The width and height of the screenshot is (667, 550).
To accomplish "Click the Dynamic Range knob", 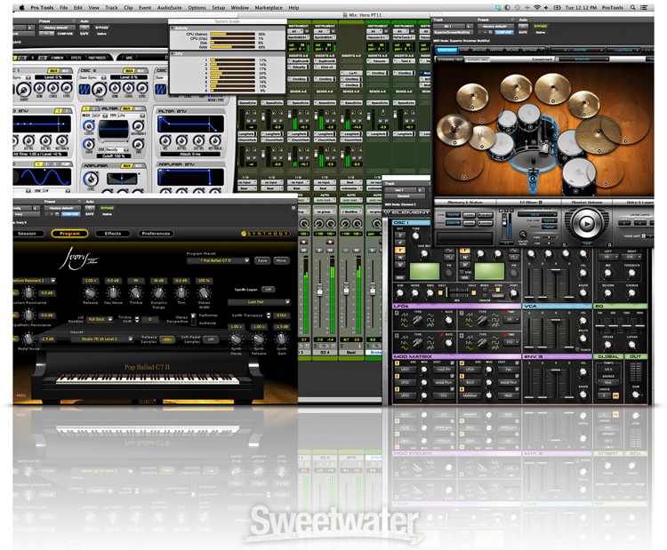I will pyautogui.click(x=158, y=293).
